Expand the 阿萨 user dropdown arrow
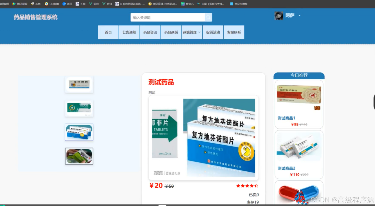Screen dimensions: 375x206 (300, 15)
